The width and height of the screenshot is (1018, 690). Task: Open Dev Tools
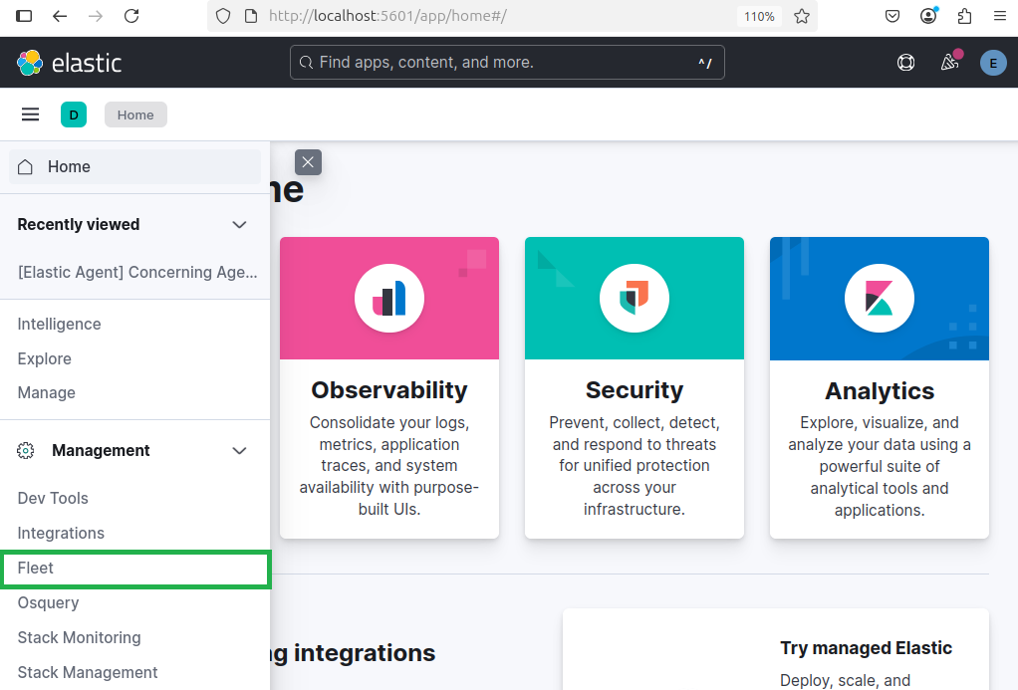click(x=53, y=498)
